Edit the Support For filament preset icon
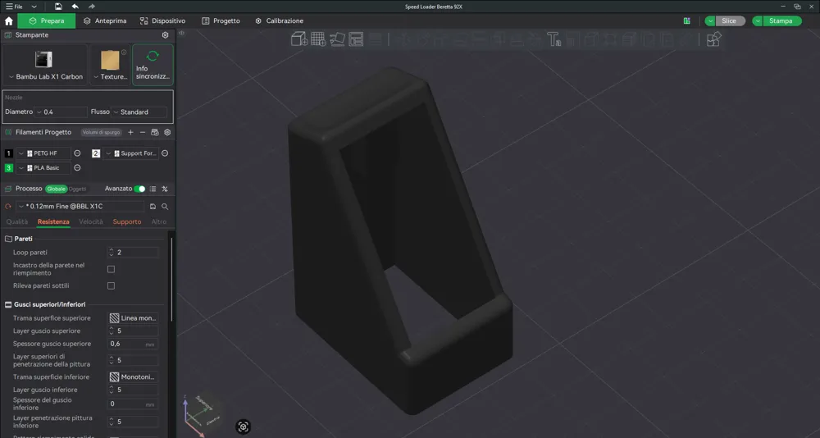 click(x=165, y=153)
